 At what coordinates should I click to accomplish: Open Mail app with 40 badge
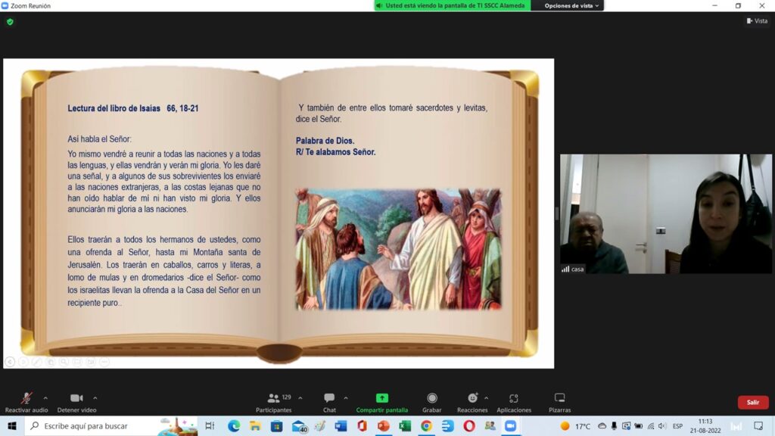[299, 426]
